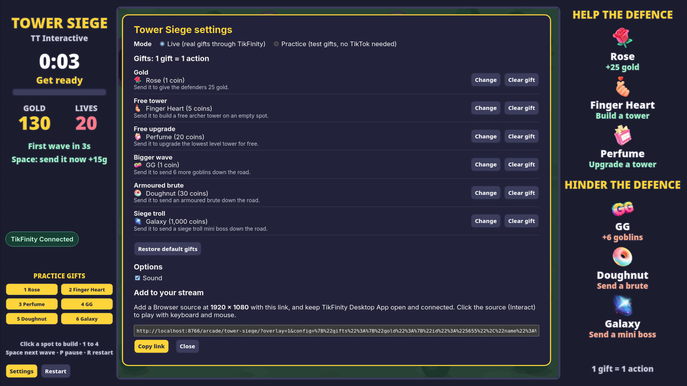The image size is (687, 386).
Task: Close the settings dialog
Action: coord(187,346)
